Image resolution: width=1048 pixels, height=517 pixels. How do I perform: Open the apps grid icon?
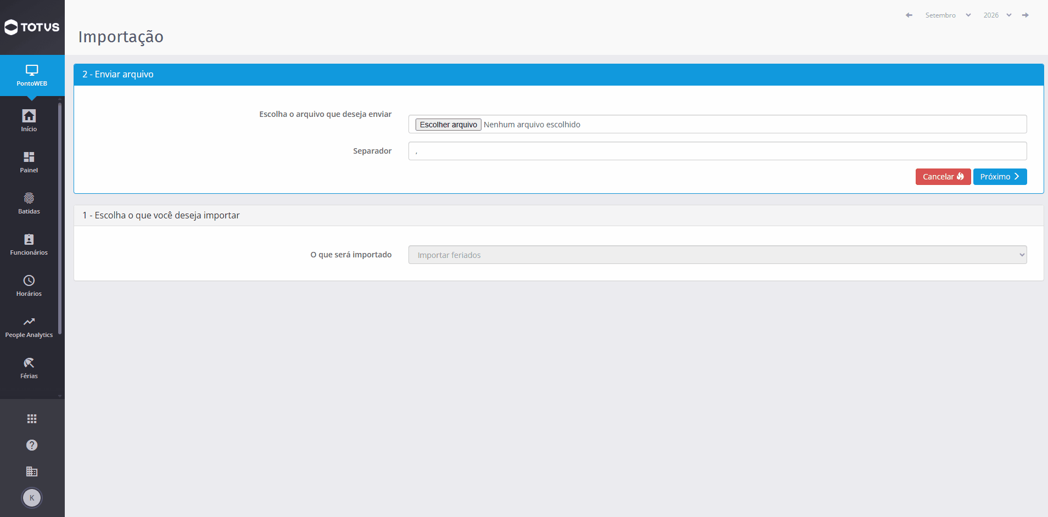coord(32,419)
